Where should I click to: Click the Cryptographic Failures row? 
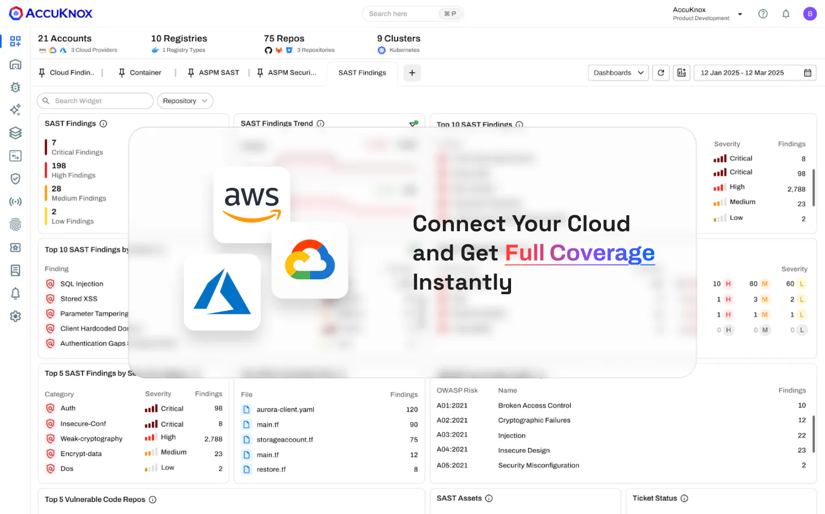pyautogui.click(x=622, y=420)
